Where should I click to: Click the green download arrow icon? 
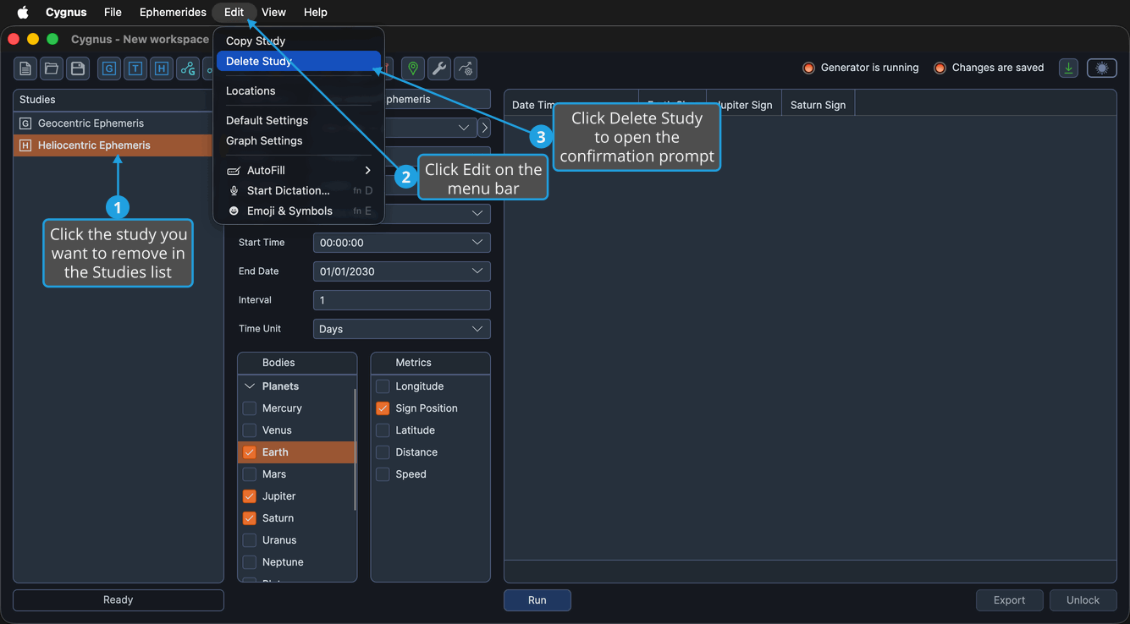pos(1069,68)
